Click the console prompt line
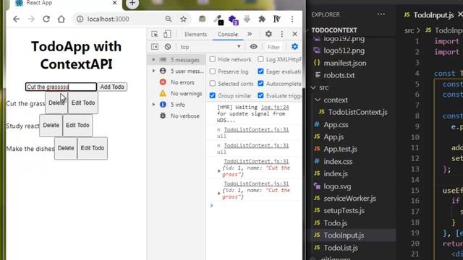This screenshot has width=463, height=260. 254,205
